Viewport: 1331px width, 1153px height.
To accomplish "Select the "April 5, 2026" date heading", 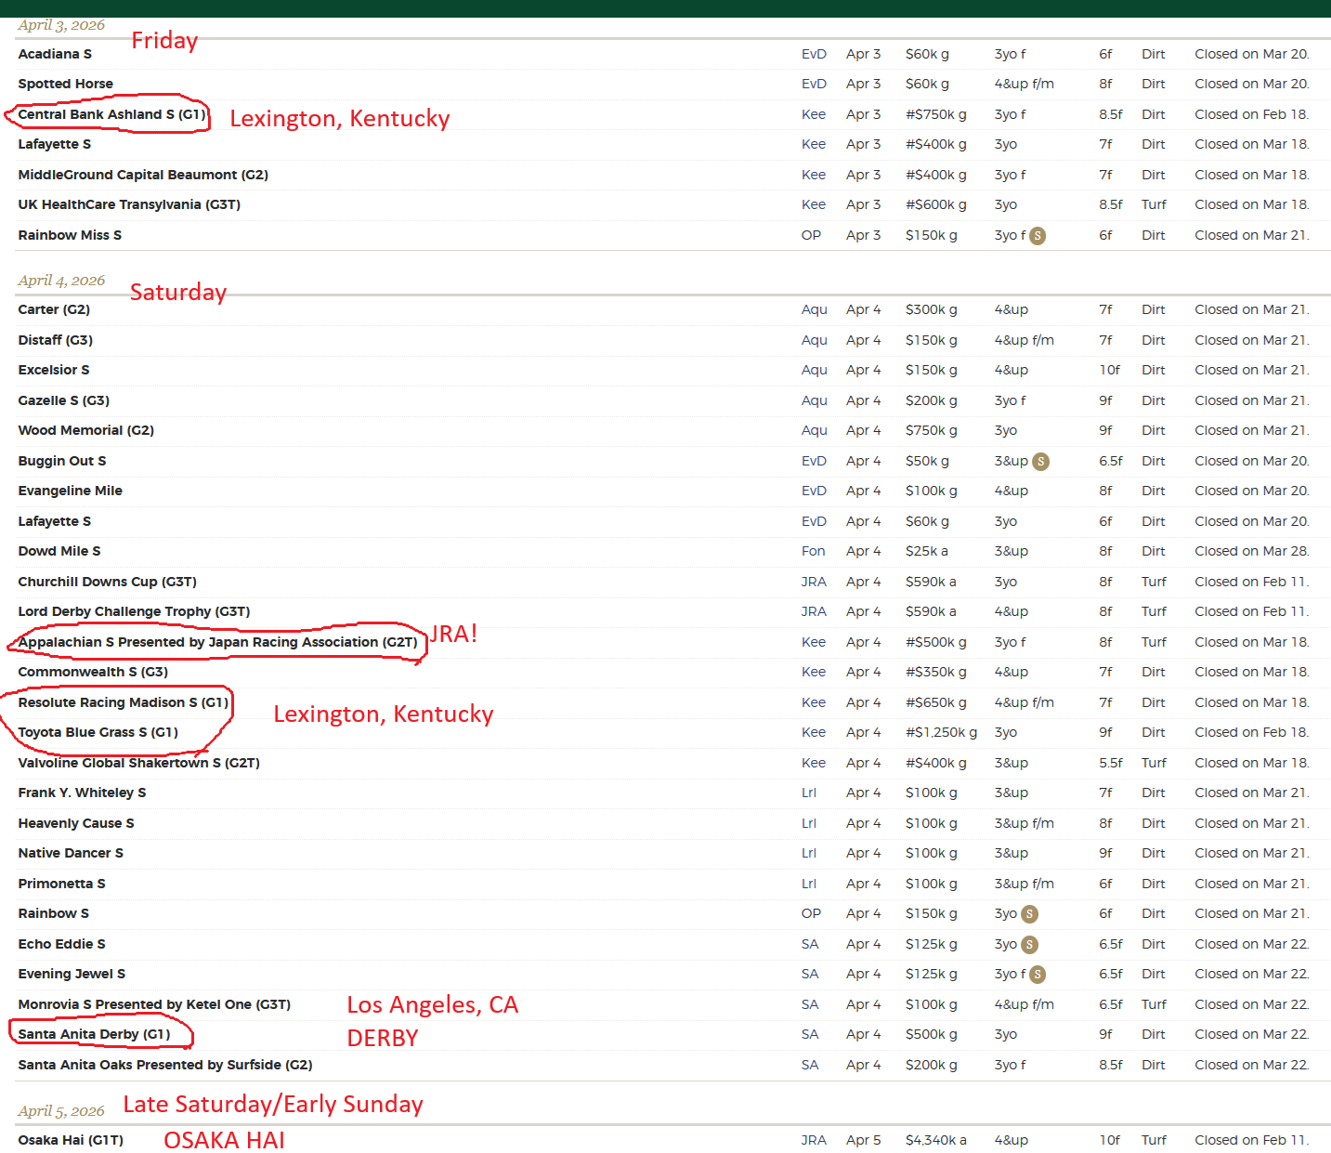I will [x=61, y=1110].
